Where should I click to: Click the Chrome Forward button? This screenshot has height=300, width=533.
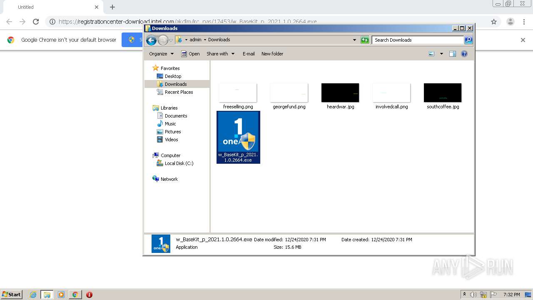22,22
